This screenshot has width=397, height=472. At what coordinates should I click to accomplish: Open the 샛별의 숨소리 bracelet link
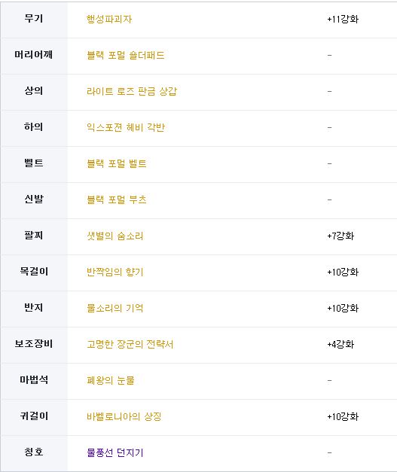pyautogui.click(x=115, y=236)
